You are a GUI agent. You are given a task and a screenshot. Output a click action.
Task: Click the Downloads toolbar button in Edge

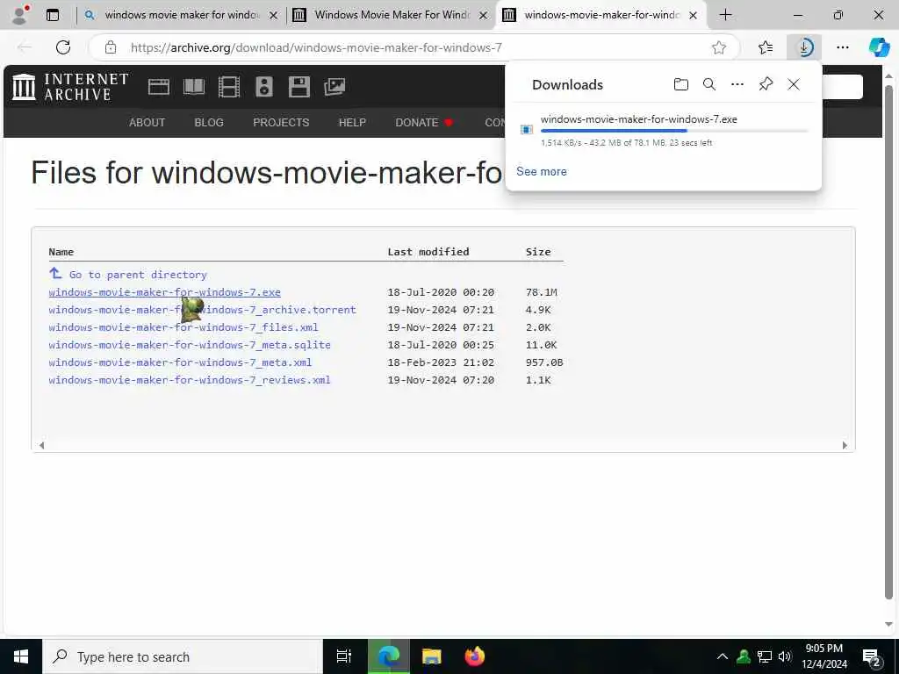[x=804, y=47]
